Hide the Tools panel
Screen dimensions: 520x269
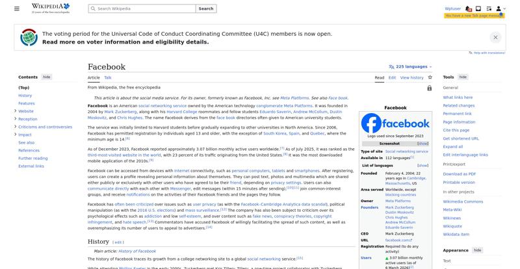coord(463,77)
